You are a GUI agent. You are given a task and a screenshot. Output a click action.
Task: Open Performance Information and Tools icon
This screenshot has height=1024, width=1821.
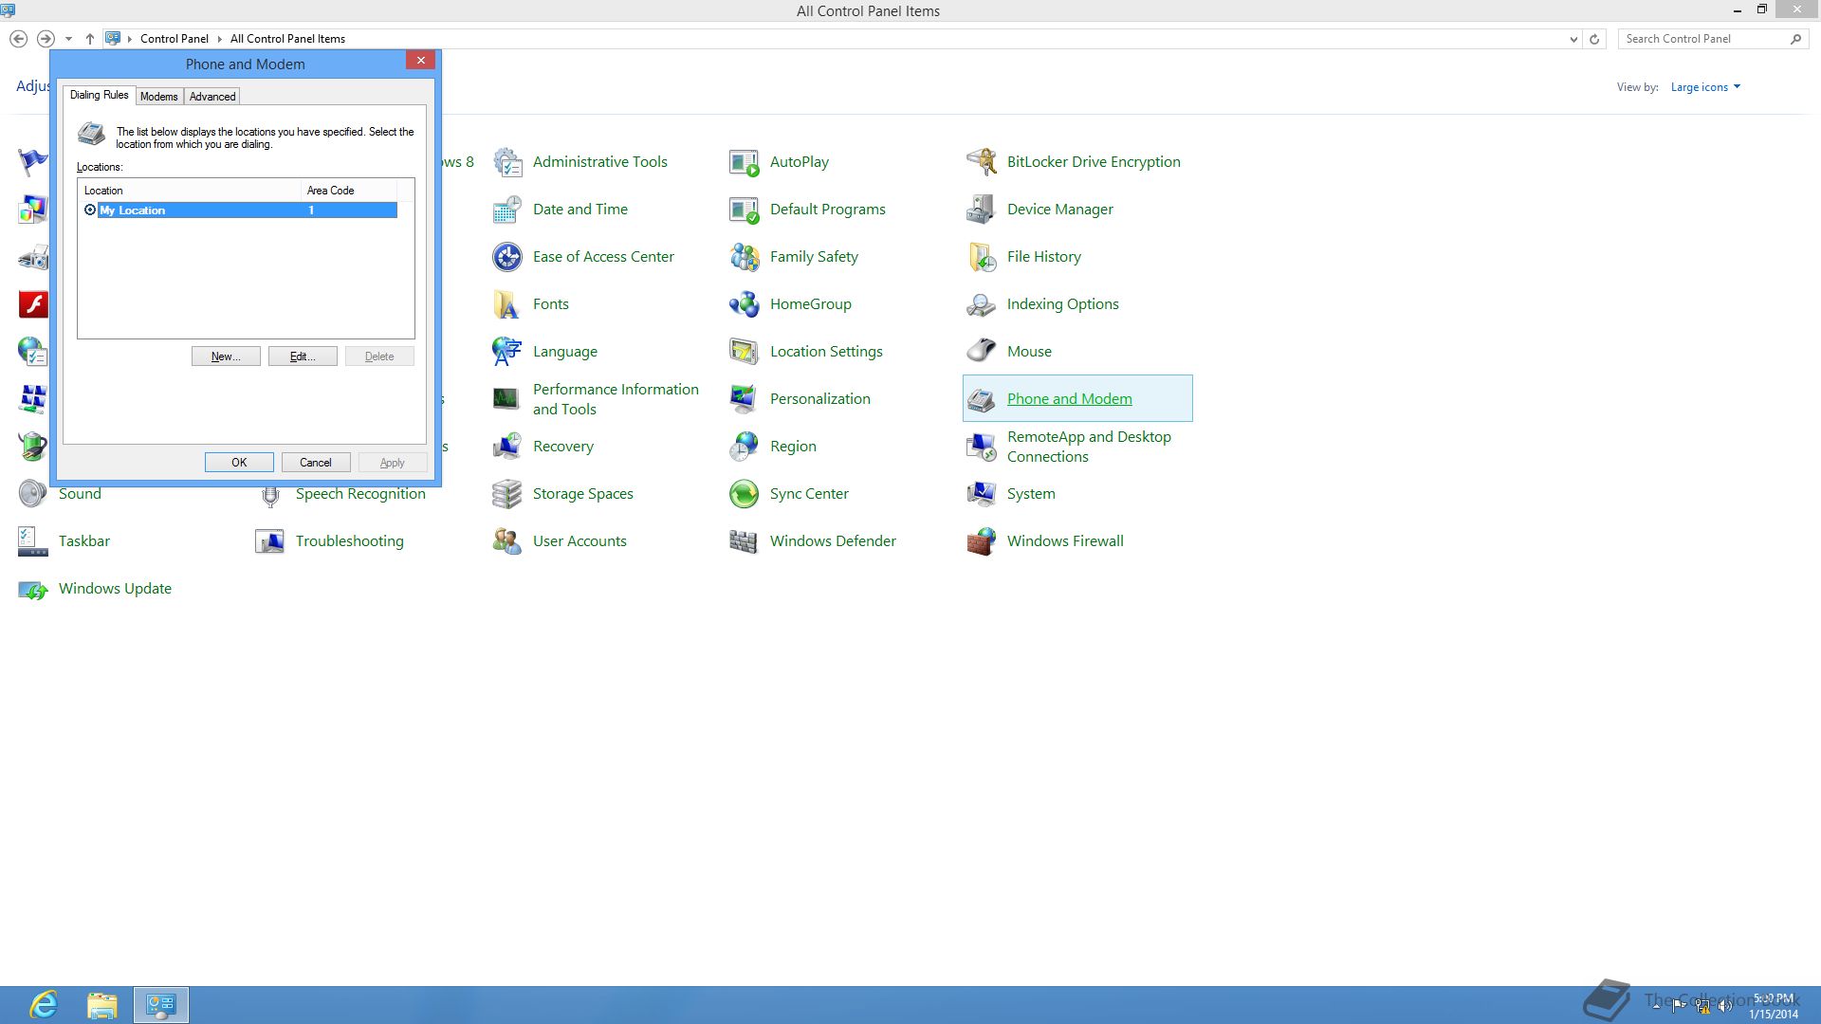(507, 399)
